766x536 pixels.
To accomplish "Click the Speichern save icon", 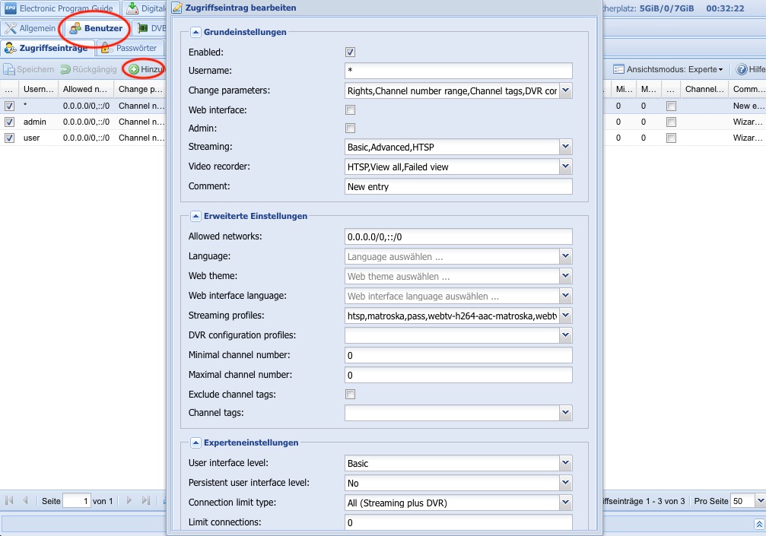I will (9, 69).
